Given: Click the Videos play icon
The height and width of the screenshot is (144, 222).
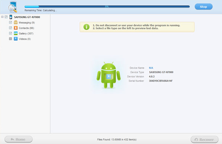Looking at the screenshot, I should (16, 39).
